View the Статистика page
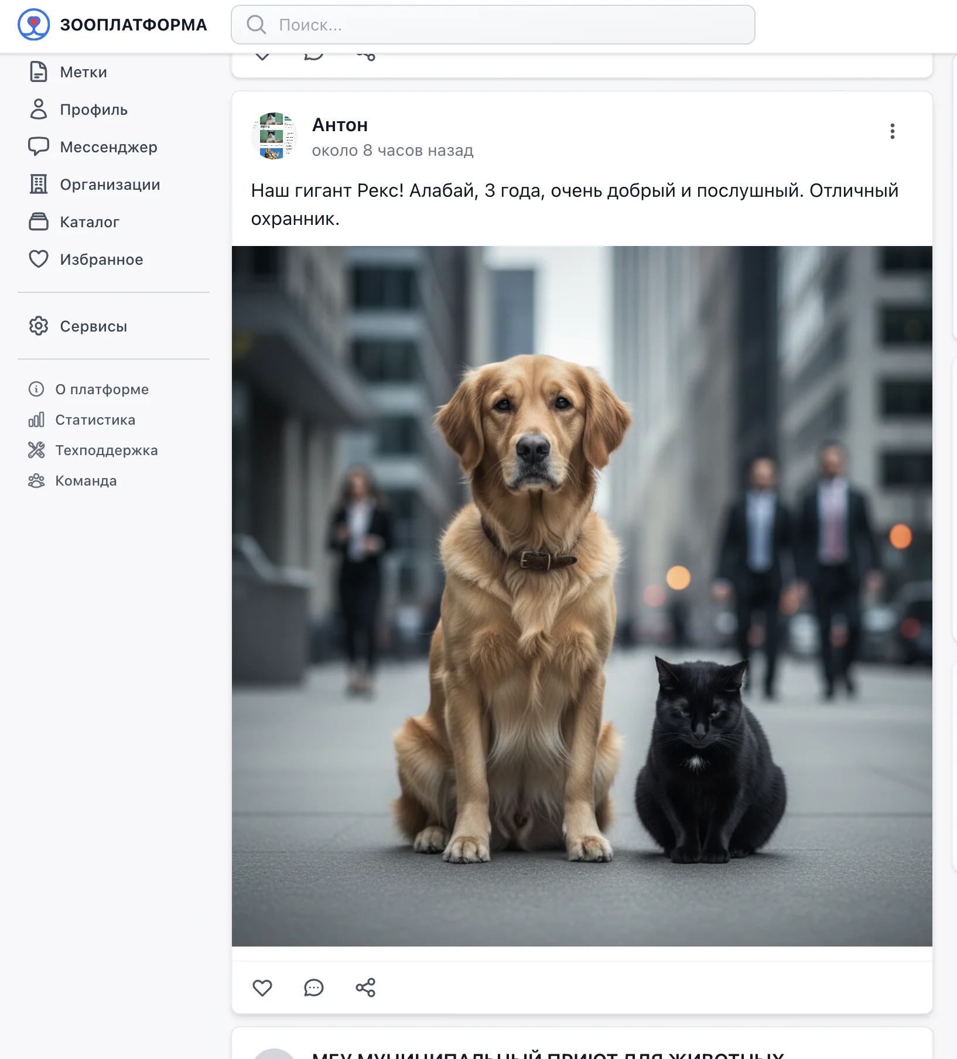This screenshot has height=1059, width=957. click(x=95, y=420)
